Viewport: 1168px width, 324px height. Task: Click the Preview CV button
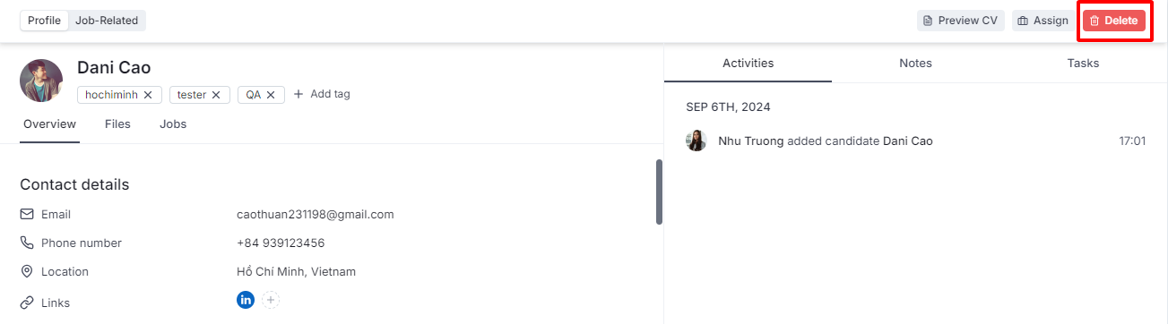pyautogui.click(x=961, y=21)
